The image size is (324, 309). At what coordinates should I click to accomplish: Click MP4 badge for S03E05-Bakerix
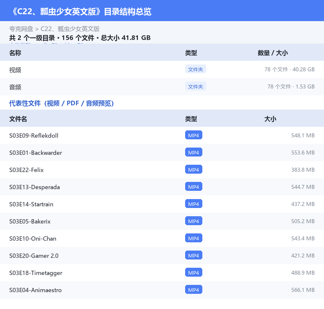click(194, 221)
